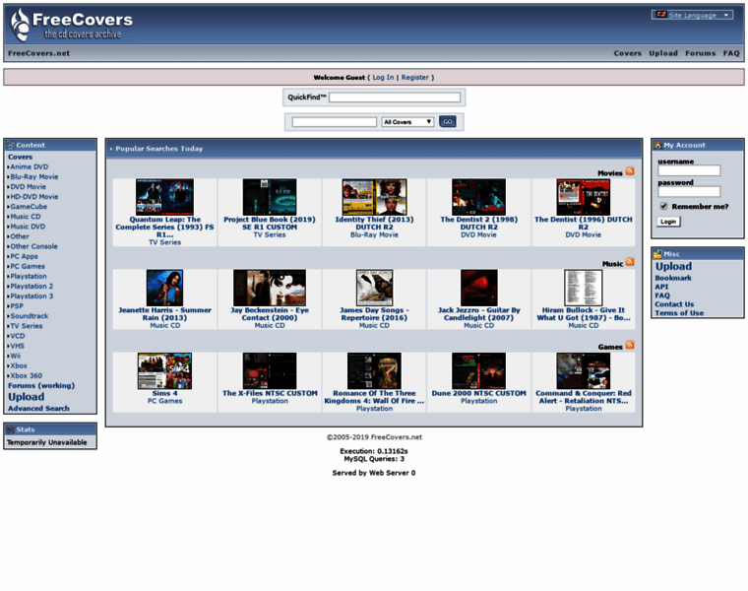The height and width of the screenshot is (591, 748).
Task: Open Wii category
Action: [x=16, y=356]
